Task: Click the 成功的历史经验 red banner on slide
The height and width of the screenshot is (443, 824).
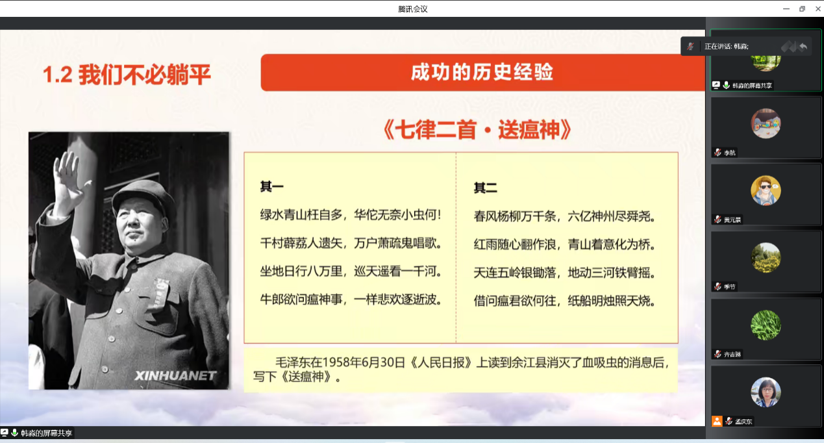Action: pos(482,73)
